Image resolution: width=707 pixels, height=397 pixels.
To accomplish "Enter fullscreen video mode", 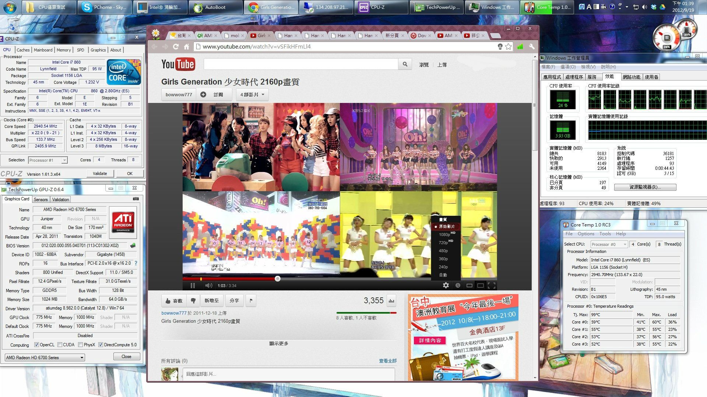I will tap(492, 285).
